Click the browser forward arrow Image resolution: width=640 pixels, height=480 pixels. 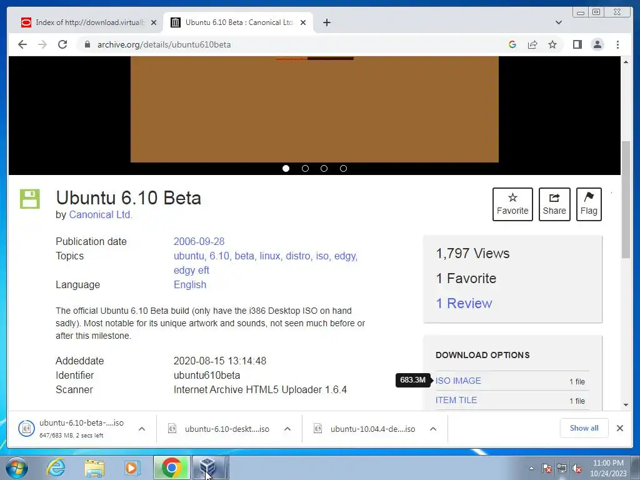(x=42, y=44)
